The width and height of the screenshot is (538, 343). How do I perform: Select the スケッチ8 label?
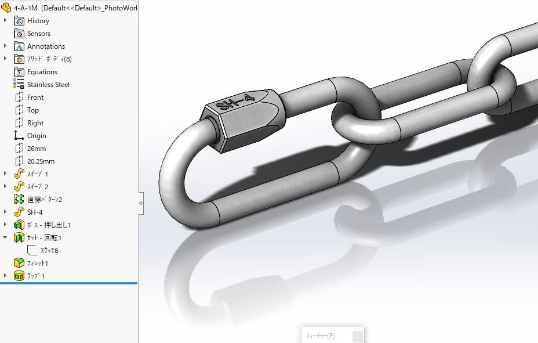pyautogui.click(x=49, y=251)
